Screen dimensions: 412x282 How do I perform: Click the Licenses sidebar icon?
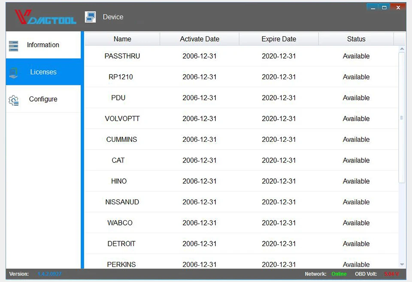point(13,73)
